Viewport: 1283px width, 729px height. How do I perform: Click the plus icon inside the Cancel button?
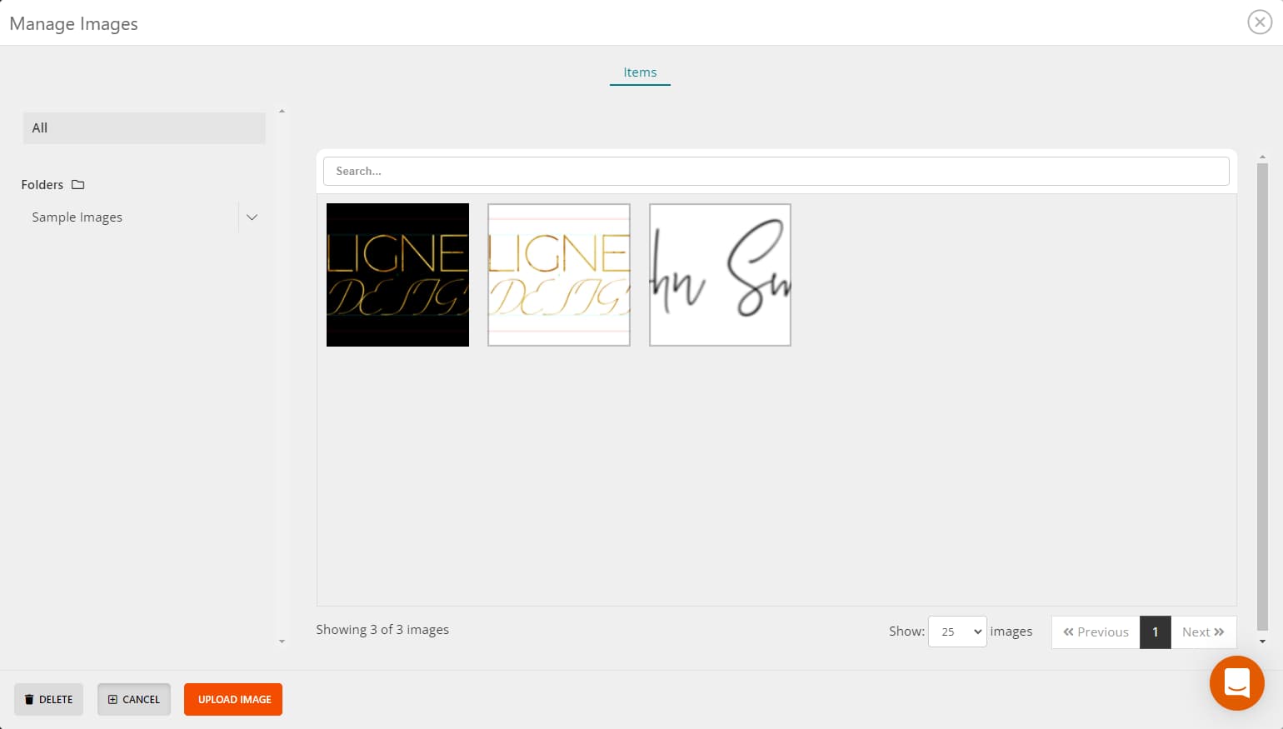tap(114, 699)
